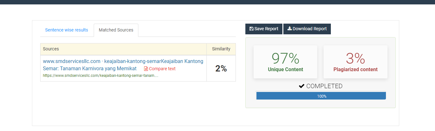The height and width of the screenshot is (131, 435).
Task: Click the Similarity column header
Action: click(221, 49)
